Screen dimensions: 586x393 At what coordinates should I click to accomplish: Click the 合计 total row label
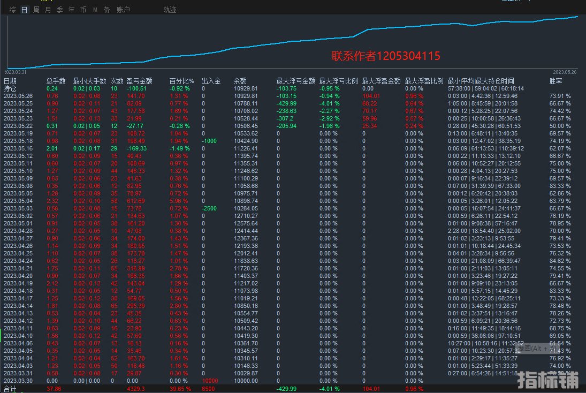point(10,389)
